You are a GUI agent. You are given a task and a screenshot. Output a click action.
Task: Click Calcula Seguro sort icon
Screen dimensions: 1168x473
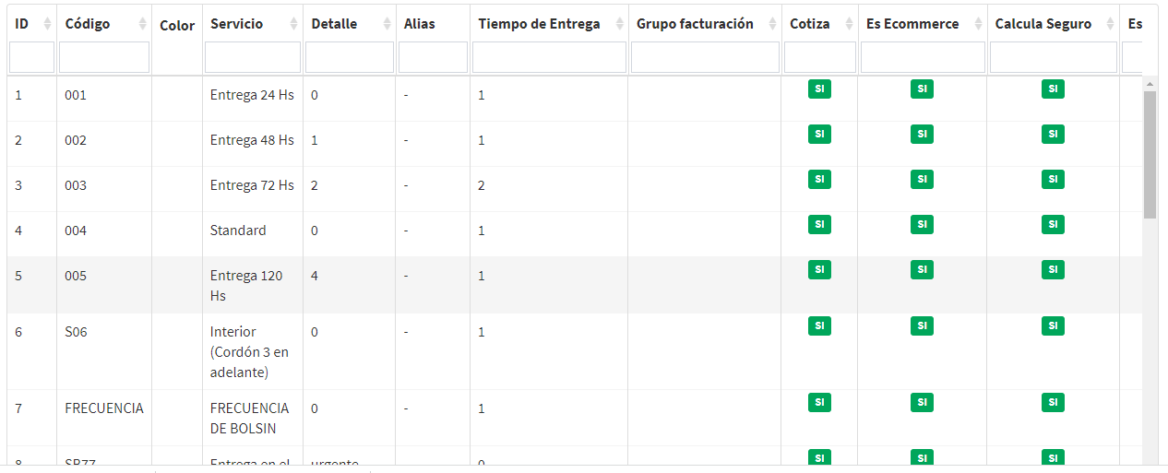(x=1110, y=24)
